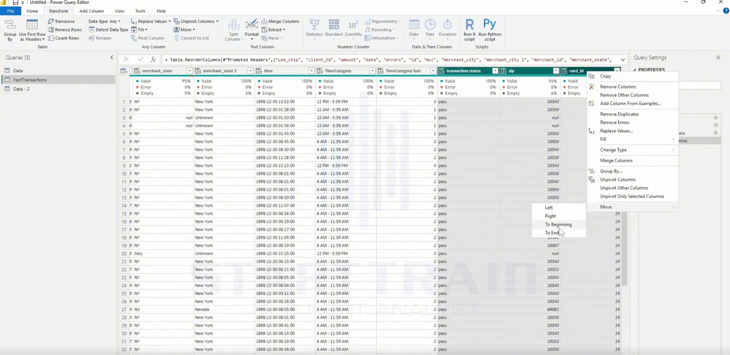Click the table menu icon at grid corner
This screenshot has width=730, height=355.
tap(124, 71)
